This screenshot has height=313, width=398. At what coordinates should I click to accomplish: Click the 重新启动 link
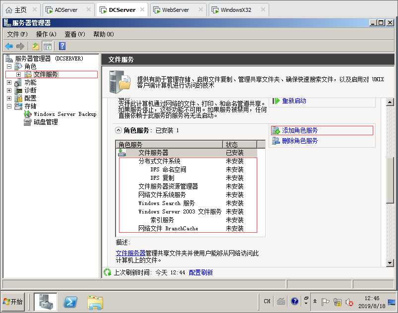pos(294,101)
